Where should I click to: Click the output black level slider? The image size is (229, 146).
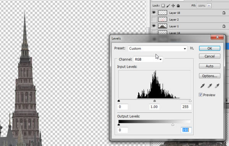coord(119,125)
